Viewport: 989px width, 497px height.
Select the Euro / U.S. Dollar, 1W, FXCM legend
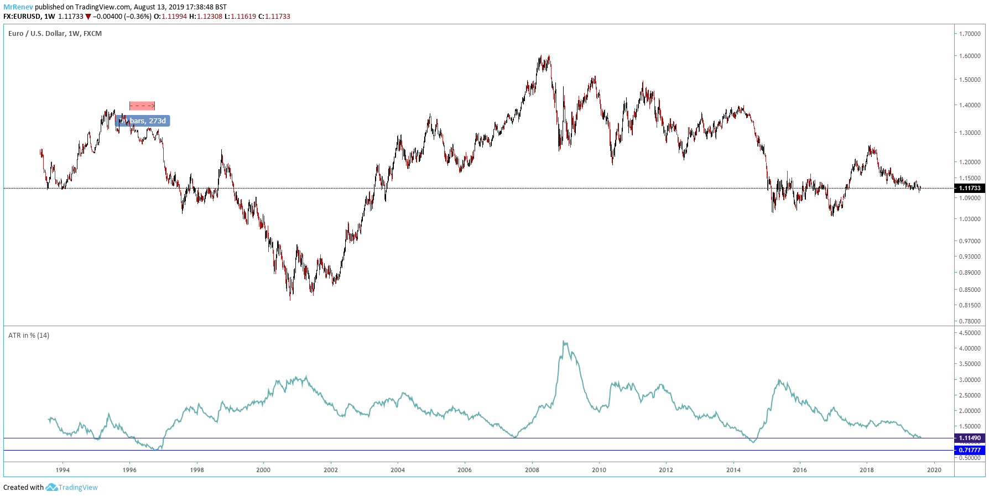click(55, 34)
